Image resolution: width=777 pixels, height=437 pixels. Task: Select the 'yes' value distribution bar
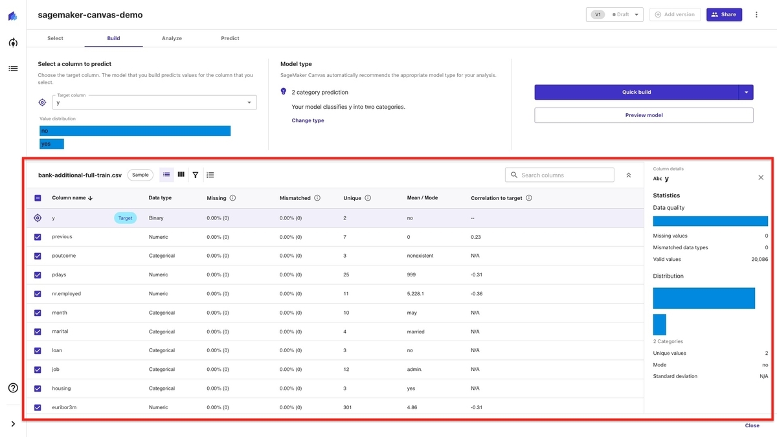[52, 144]
